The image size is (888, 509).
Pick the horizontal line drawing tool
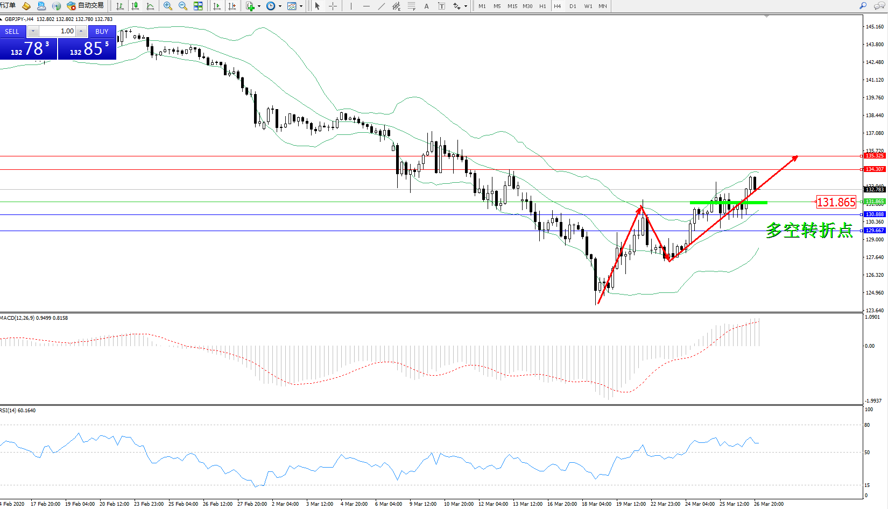point(367,6)
